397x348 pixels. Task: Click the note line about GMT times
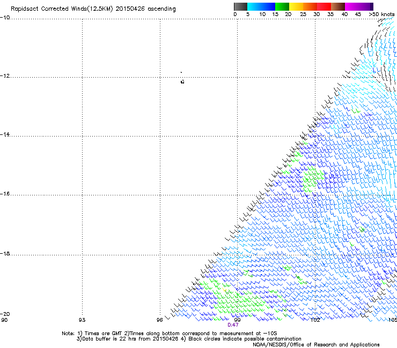(x=170, y=334)
